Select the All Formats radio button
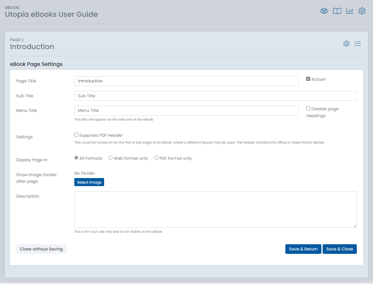Screen dimensions: 373x284 (76, 158)
